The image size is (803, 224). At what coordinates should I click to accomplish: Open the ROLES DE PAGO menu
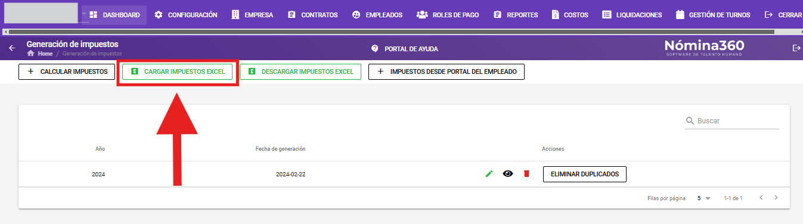[x=448, y=15]
